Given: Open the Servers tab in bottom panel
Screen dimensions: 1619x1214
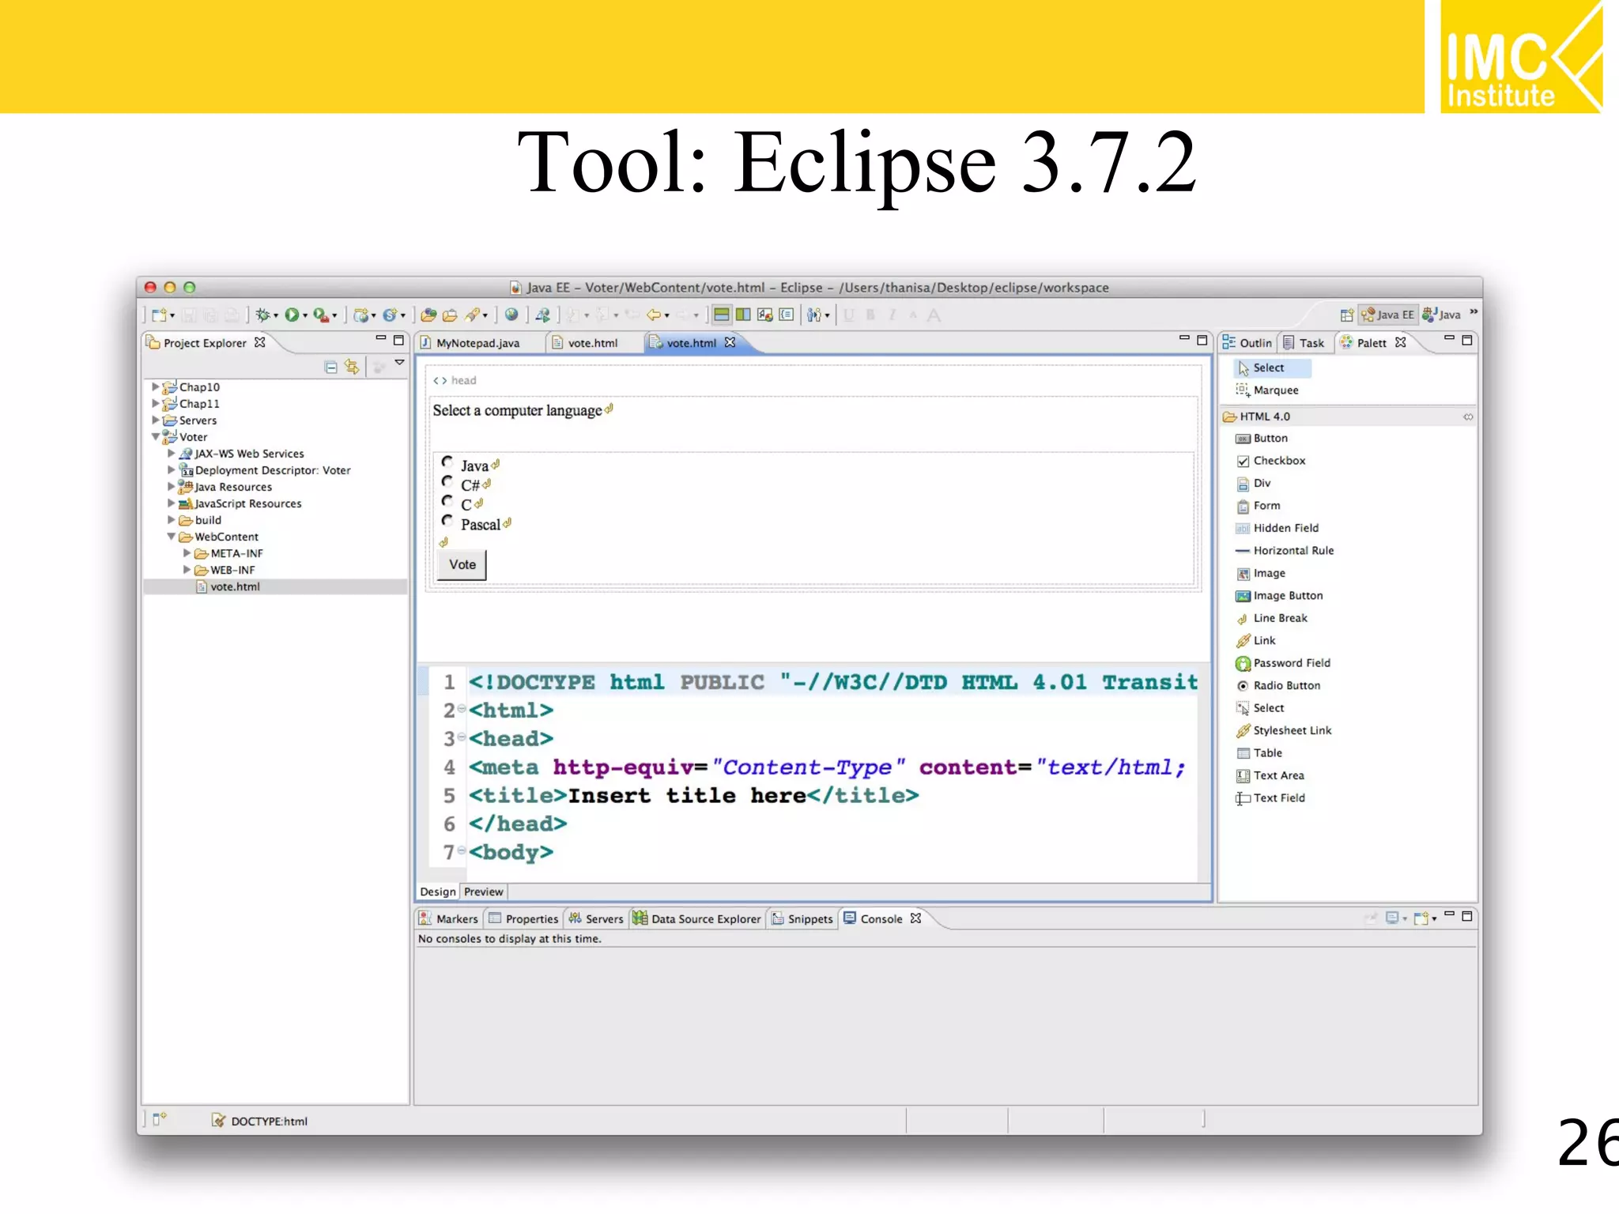Looking at the screenshot, I should tap(596, 918).
